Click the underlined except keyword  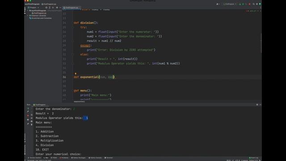point(85,46)
